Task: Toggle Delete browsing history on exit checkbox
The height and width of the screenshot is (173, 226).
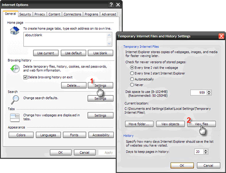Action: tap(26, 77)
